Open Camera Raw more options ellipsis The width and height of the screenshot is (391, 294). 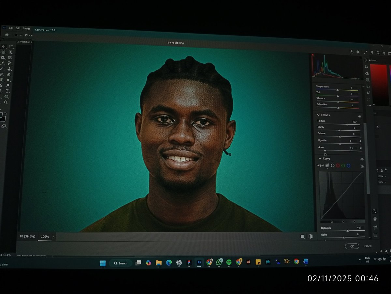(x=369, y=105)
